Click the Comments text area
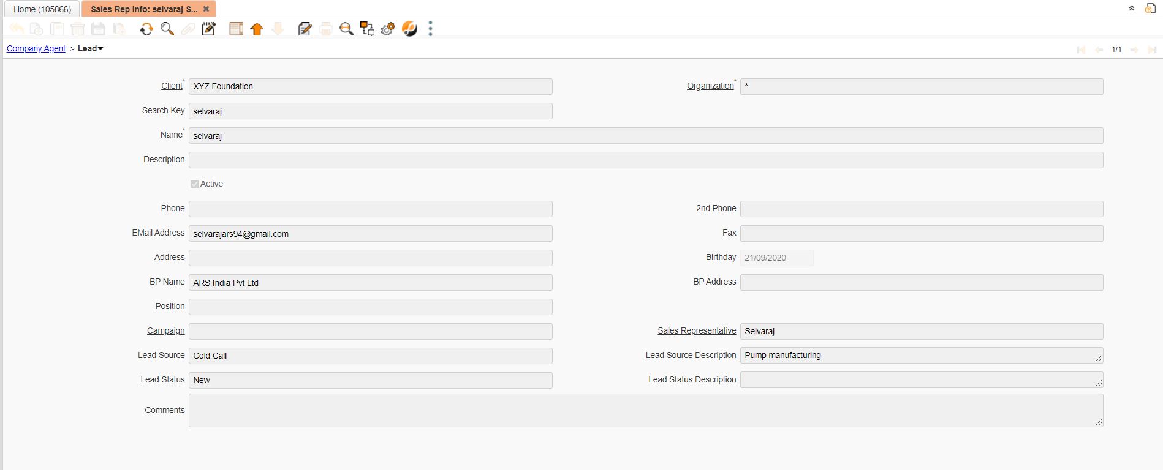This screenshot has width=1163, height=470. click(x=646, y=410)
